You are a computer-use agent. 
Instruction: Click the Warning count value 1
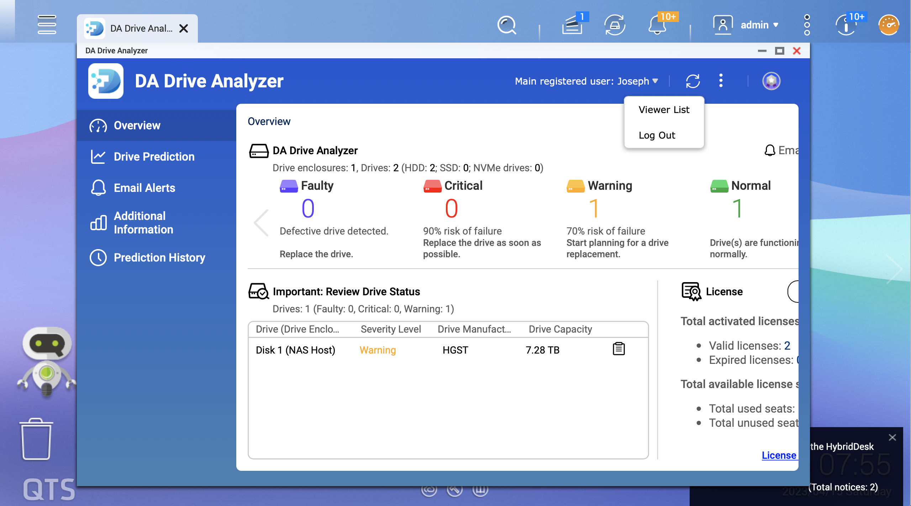[x=594, y=208]
